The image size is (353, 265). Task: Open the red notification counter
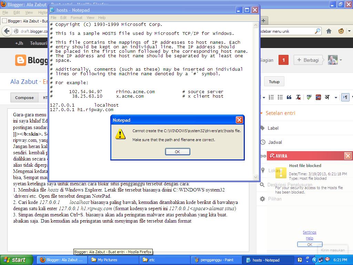(283, 60)
